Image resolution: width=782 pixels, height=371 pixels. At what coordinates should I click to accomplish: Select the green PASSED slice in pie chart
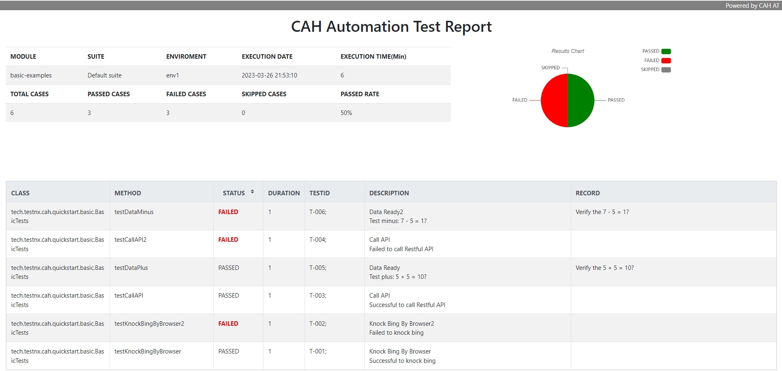581,100
